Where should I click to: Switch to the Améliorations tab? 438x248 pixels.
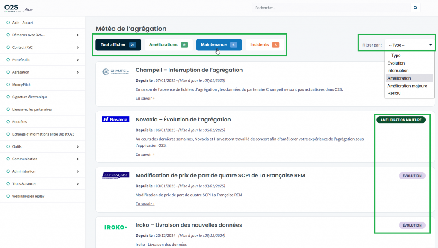pos(168,45)
